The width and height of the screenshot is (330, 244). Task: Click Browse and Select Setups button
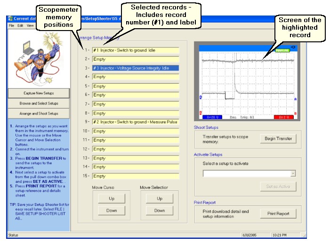pyautogui.click(x=39, y=103)
